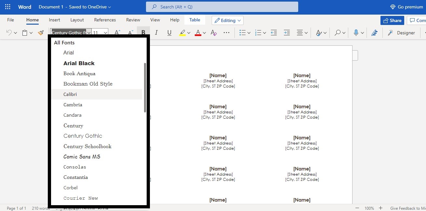This screenshot has height=211, width=426.
Task: Open the File tab
Action: [10, 20]
